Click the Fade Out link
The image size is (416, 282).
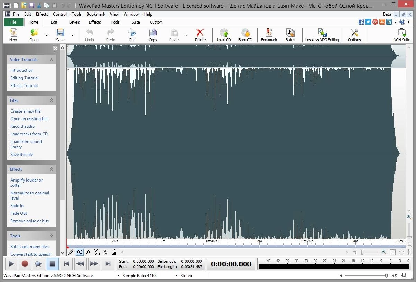click(x=19, y=213)
